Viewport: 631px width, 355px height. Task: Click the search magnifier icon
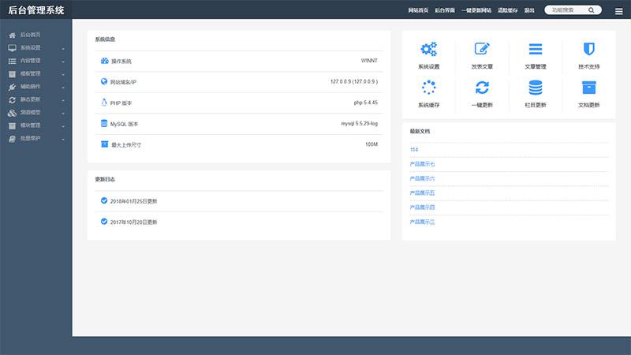click(593, 10)
